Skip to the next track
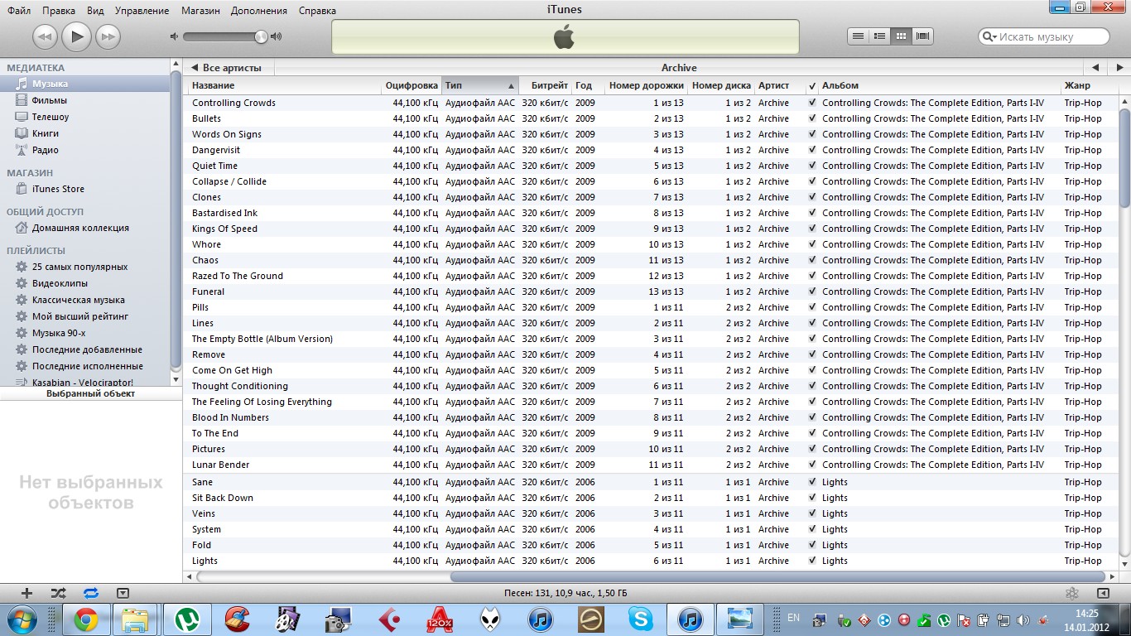This screenshot has width=1131, height=636. [x=108, y=36]
